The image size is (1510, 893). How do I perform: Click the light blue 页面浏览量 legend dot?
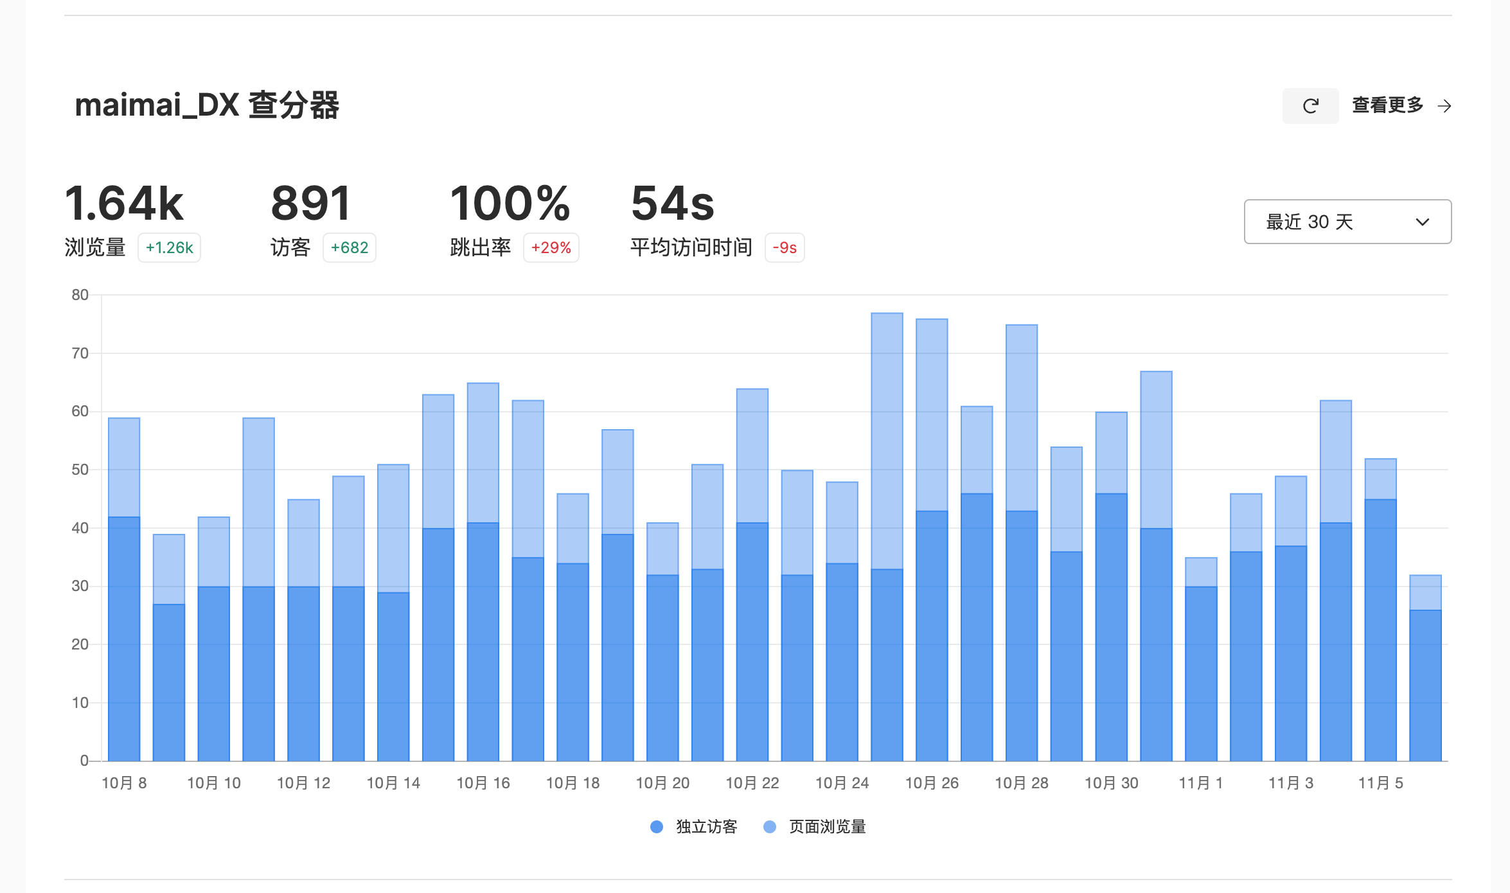pos(769,827)
